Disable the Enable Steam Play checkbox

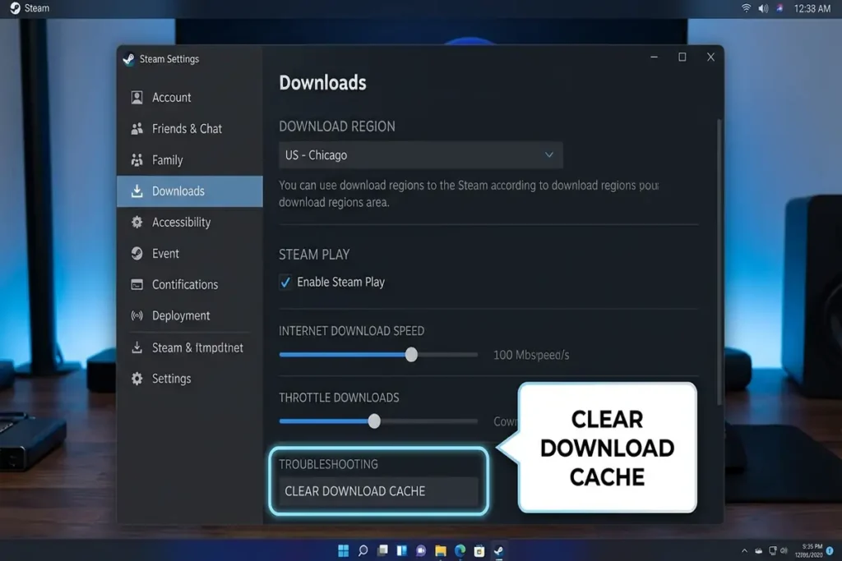[285, 282]
